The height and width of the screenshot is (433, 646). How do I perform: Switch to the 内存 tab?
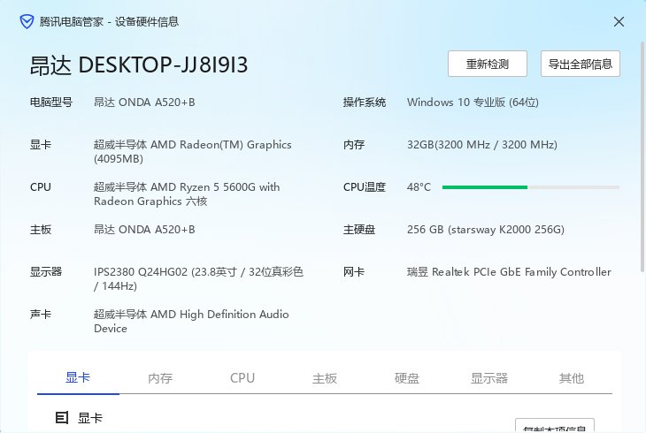click(160, 378)
